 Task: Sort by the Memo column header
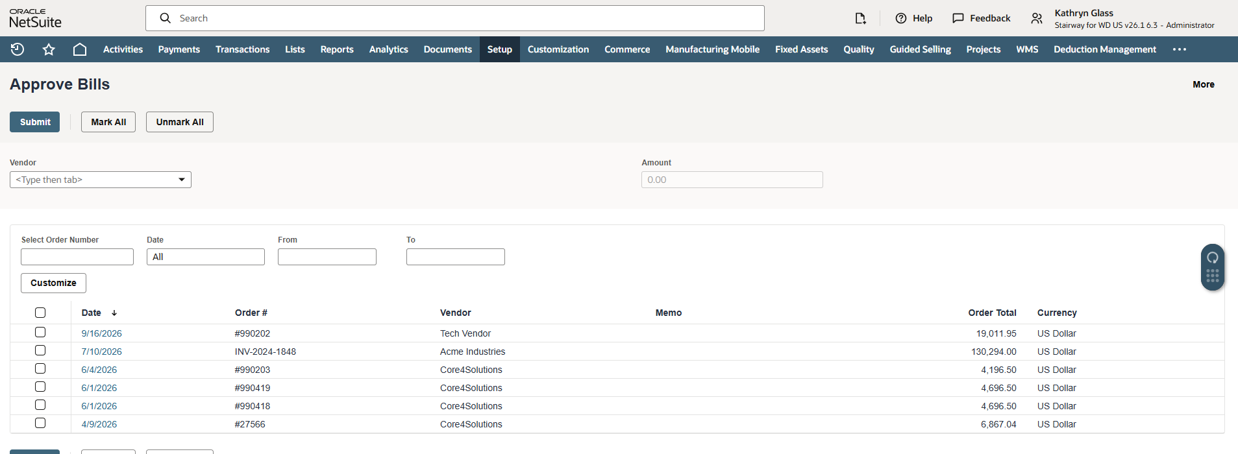point(669,313)
